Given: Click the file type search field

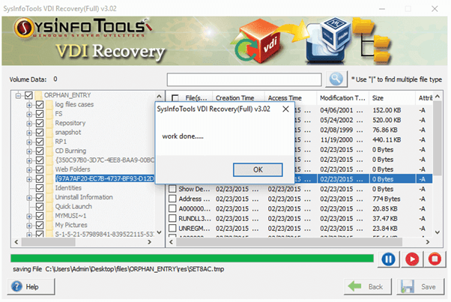Looking at the screenshot, I should point(244,79).
